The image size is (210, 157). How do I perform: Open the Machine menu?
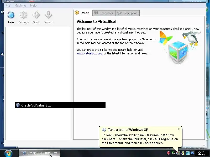point(20,5)
